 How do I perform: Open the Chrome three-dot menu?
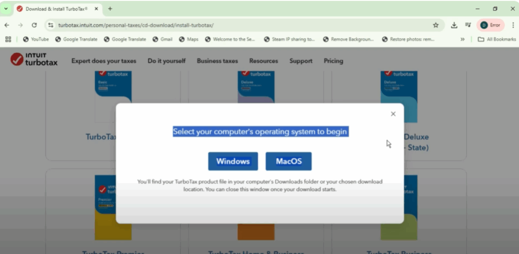tap(513, 25)
